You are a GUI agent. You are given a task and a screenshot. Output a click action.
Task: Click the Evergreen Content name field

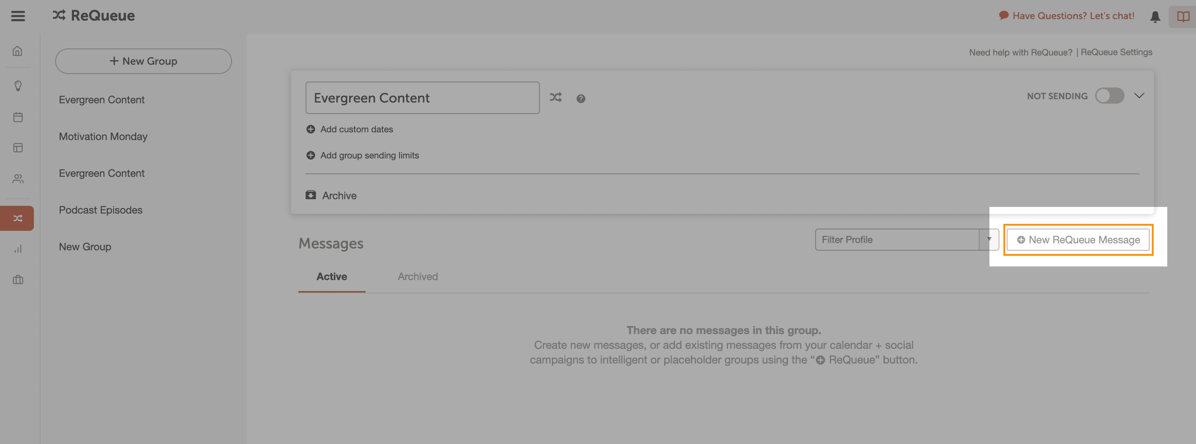coord(422,98)
